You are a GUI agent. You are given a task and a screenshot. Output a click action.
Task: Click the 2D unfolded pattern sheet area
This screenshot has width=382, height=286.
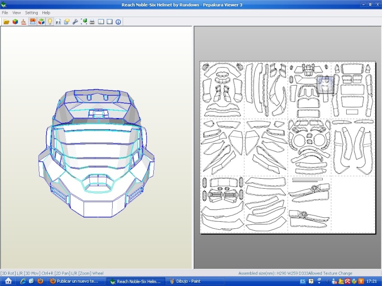pyautogui.click(x=287, y=147)
